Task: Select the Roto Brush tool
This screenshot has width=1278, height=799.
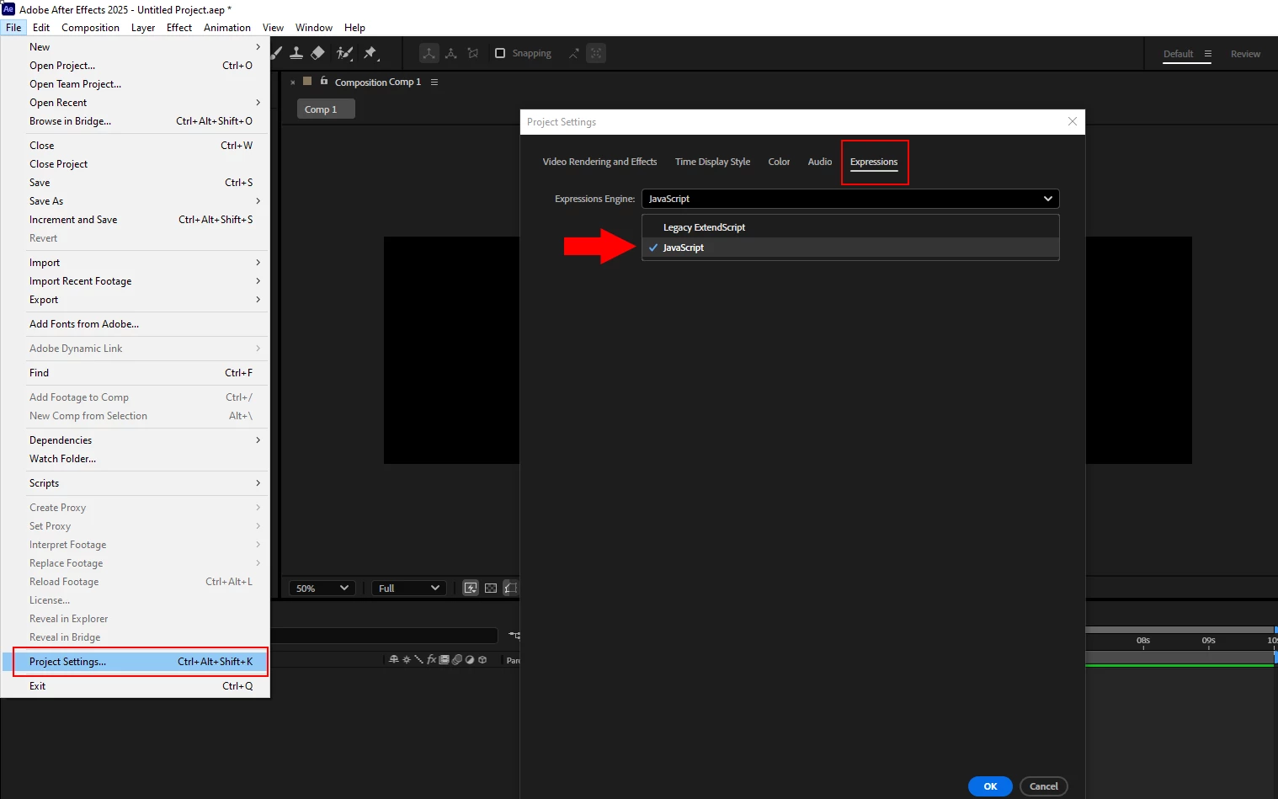Action: click(x=344, y=53)
